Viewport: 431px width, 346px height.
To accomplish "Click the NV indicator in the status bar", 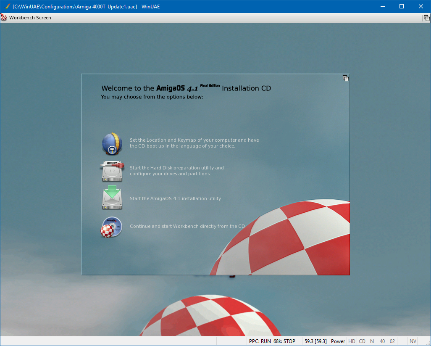I will (413, 341).
